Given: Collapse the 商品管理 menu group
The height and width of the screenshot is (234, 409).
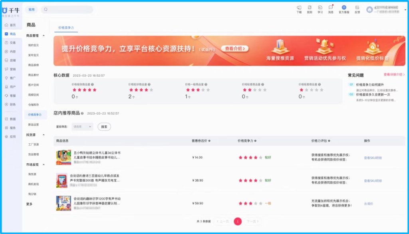Looking at the screenshot, I should coord(44,36).
